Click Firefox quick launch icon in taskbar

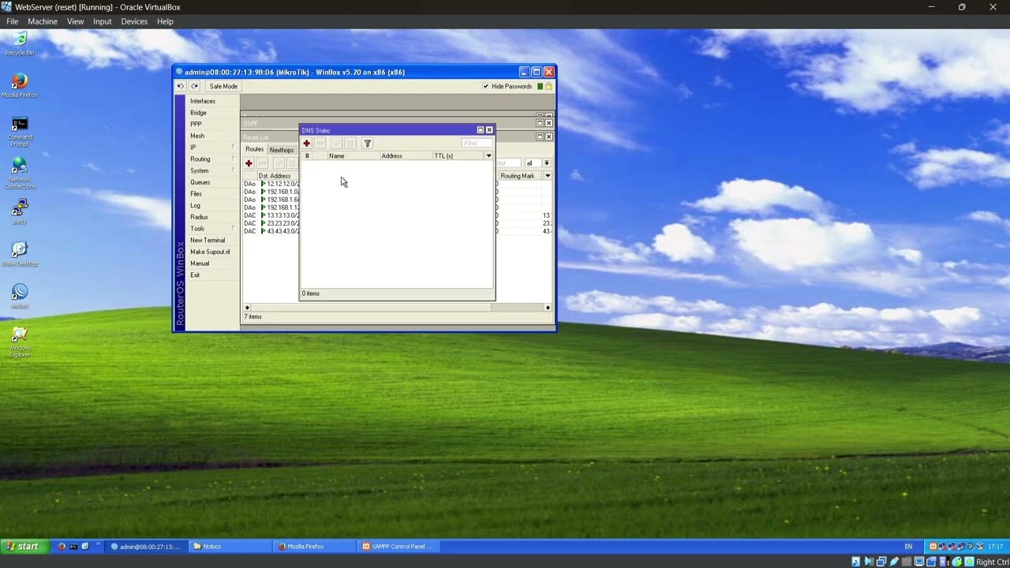(62, 546)
